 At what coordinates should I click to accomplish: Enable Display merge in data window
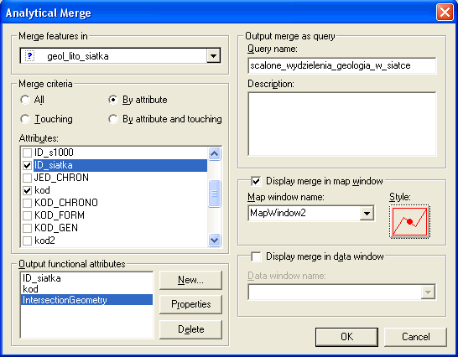(x=256, y=256)
